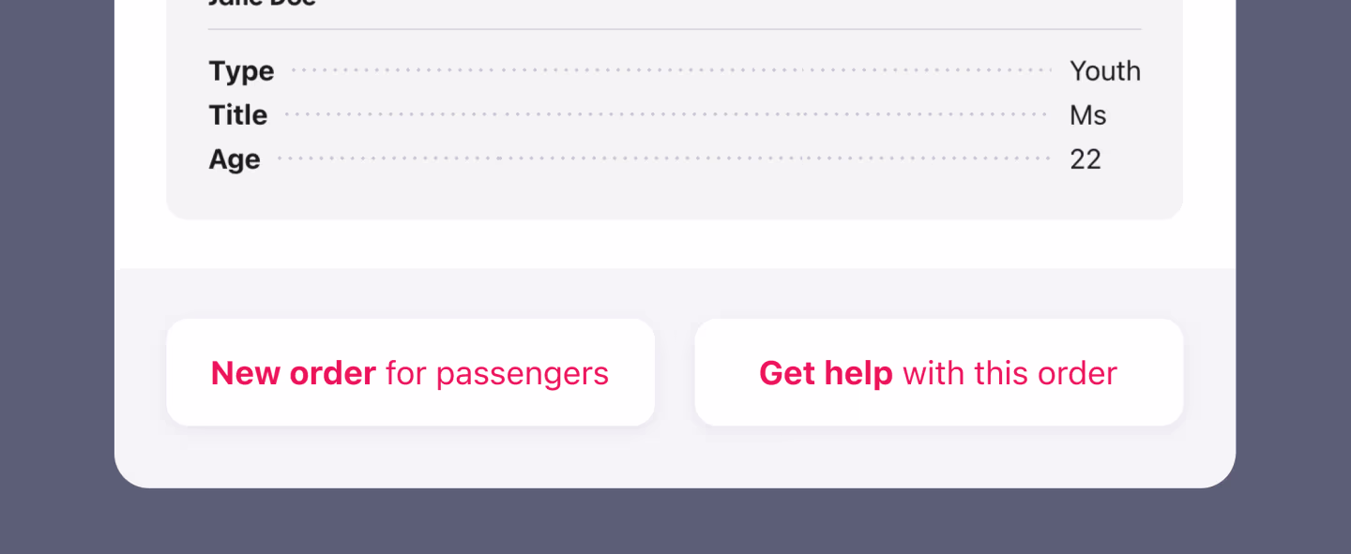Screen dimensions: 1351x554
Task: Click the partially visible passenger name heading
Action: pos(262,4)
